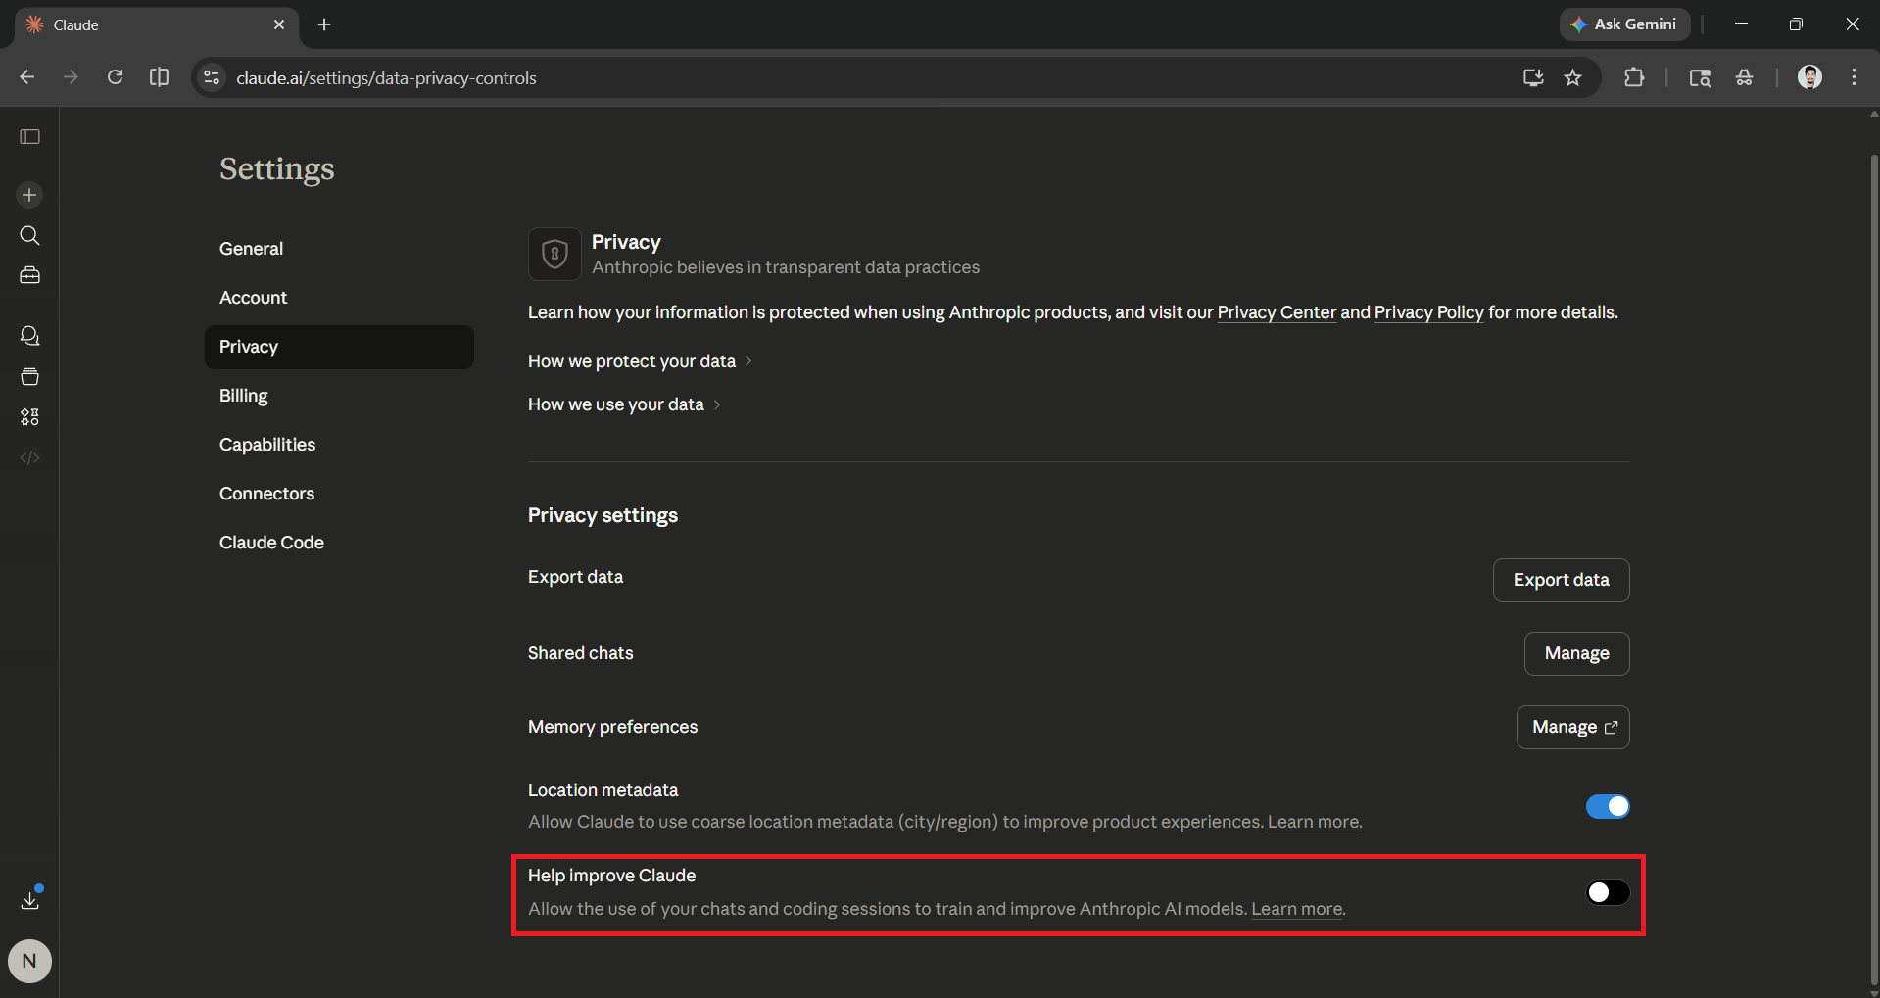
Task: Click the Privacy settings heading
Action: click(603, 515)
